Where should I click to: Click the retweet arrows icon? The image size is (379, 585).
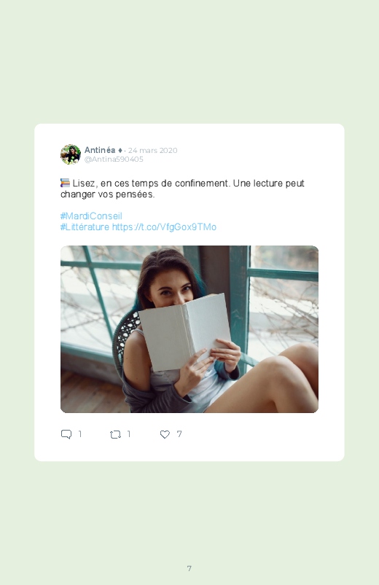(x=115, y=434)
